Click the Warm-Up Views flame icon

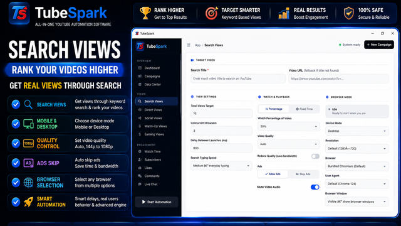point(140,126)
